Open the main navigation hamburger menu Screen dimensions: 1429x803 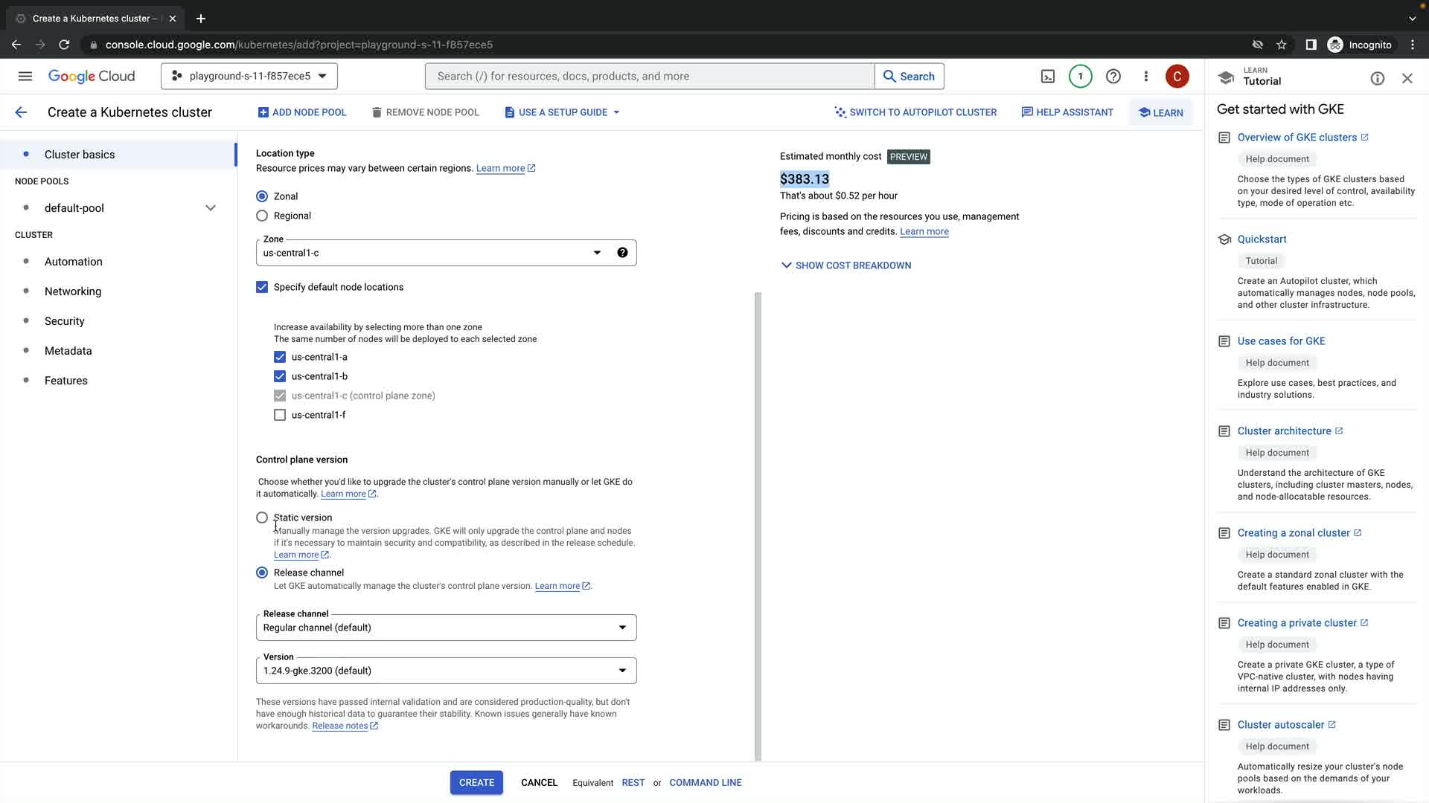tap(25, 77)
